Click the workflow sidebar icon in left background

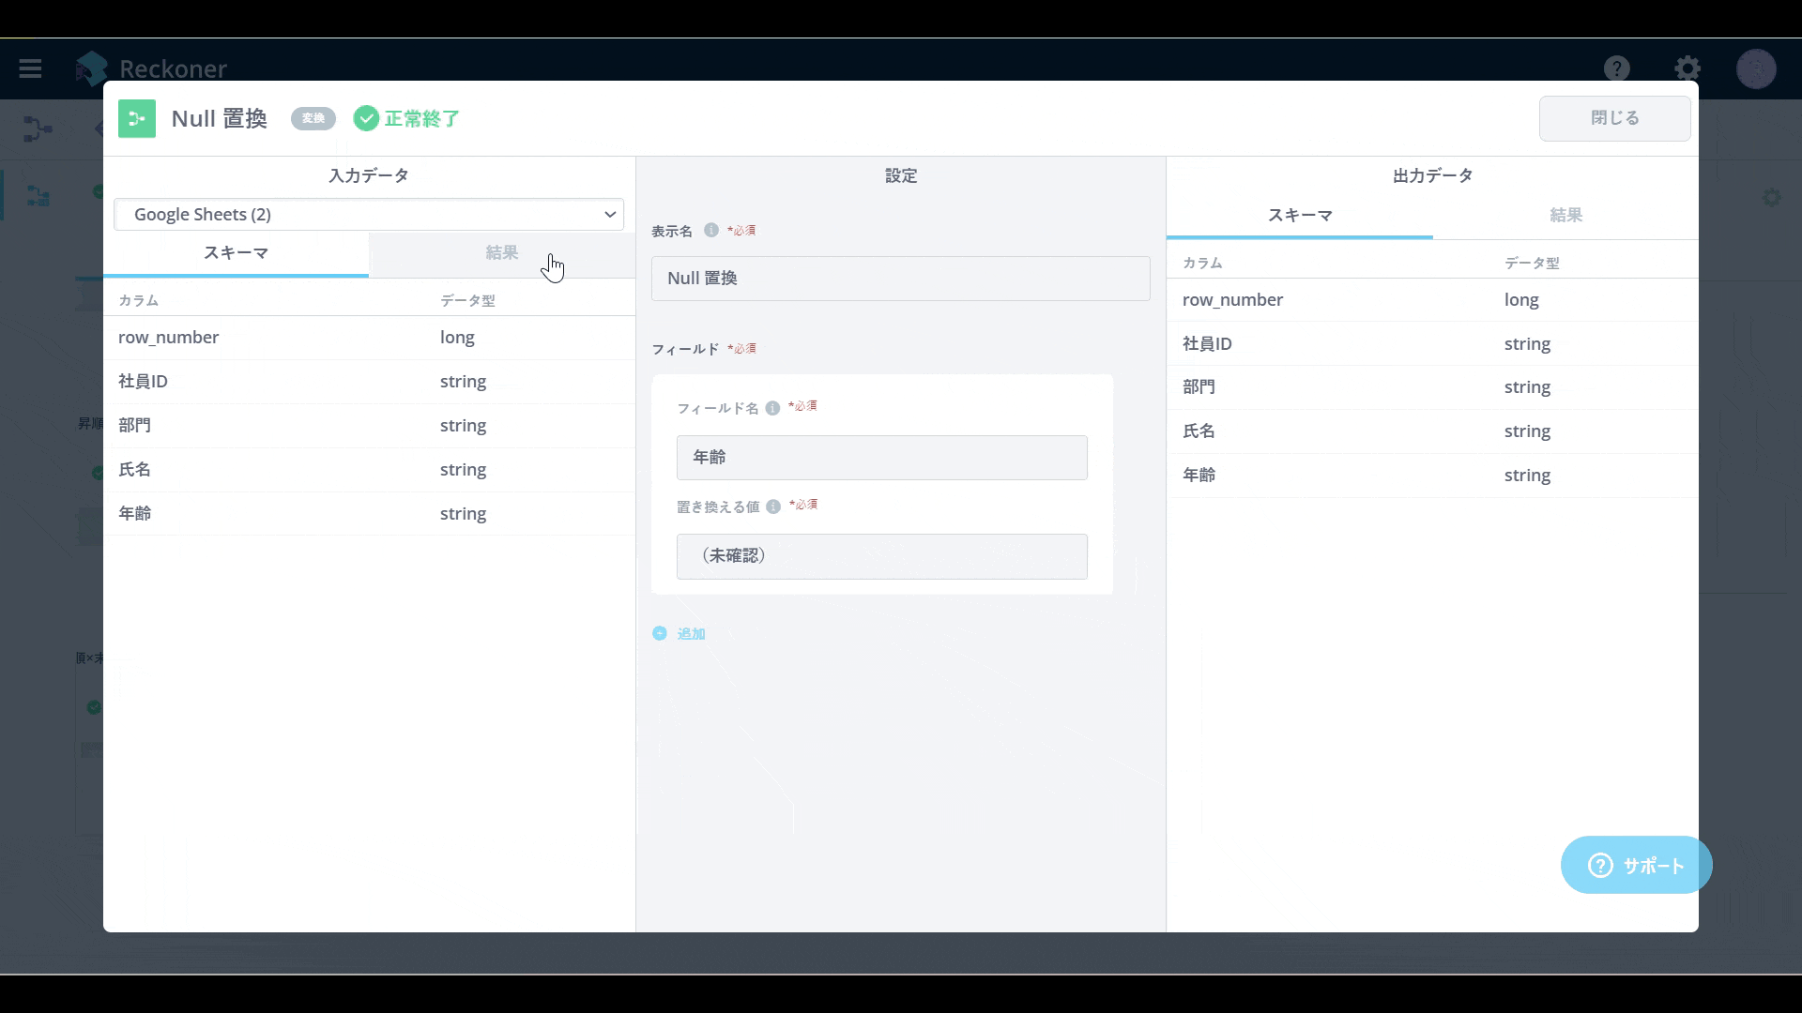(x=38, y=195)
